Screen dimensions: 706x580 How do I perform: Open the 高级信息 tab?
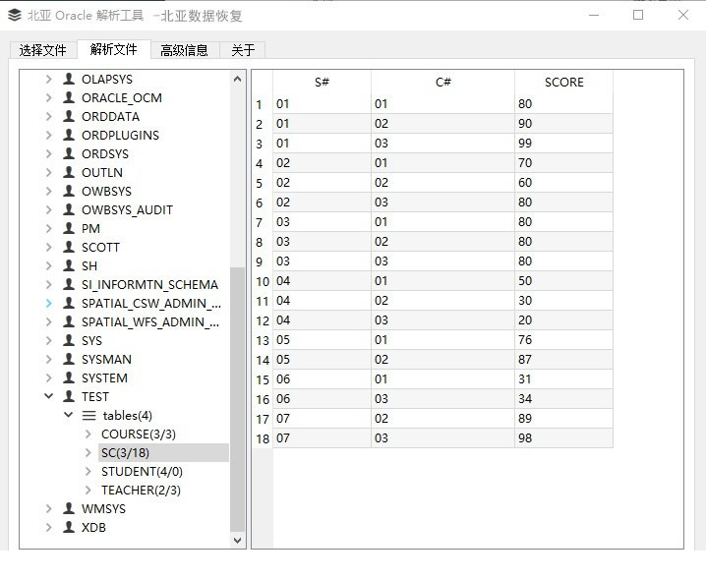(185, 50)
